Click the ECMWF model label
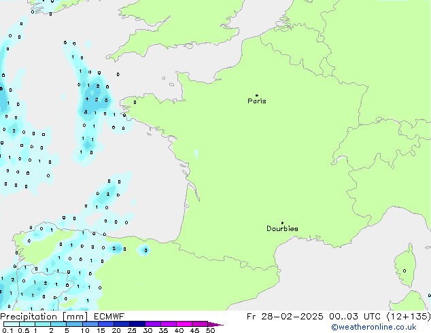Screen dimensions: 431x333 click(109, 317)
